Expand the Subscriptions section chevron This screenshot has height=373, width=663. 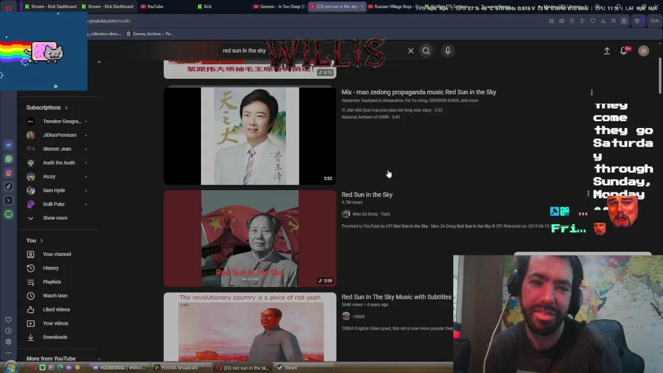[x=66, y=108]
